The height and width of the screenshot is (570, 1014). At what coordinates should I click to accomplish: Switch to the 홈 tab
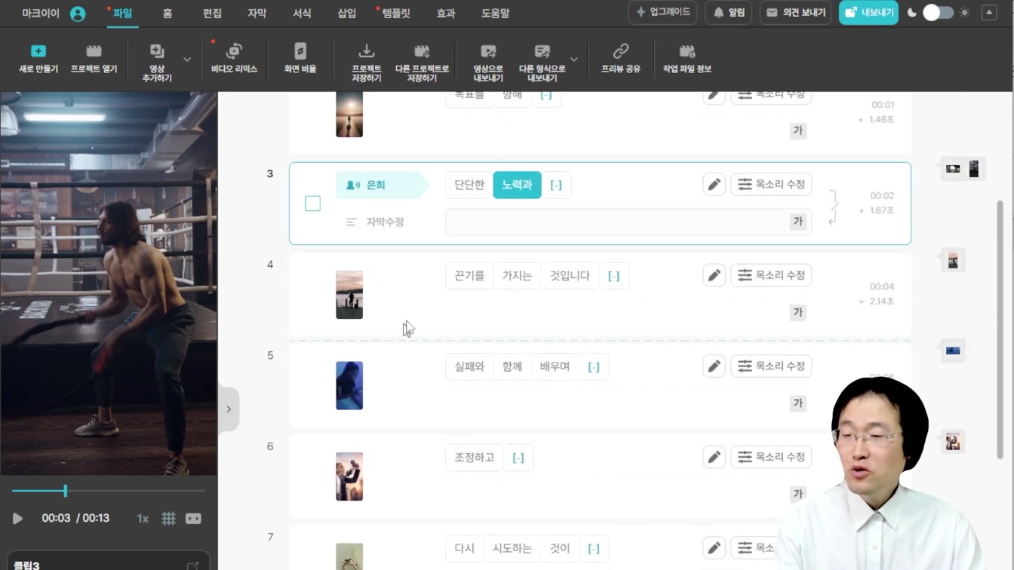coord(167,14)
